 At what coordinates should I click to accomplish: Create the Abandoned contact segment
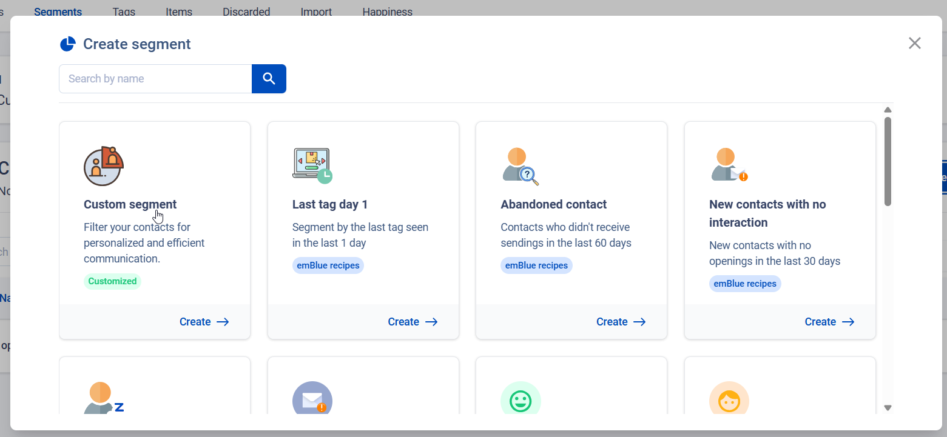tap(621, 322)
